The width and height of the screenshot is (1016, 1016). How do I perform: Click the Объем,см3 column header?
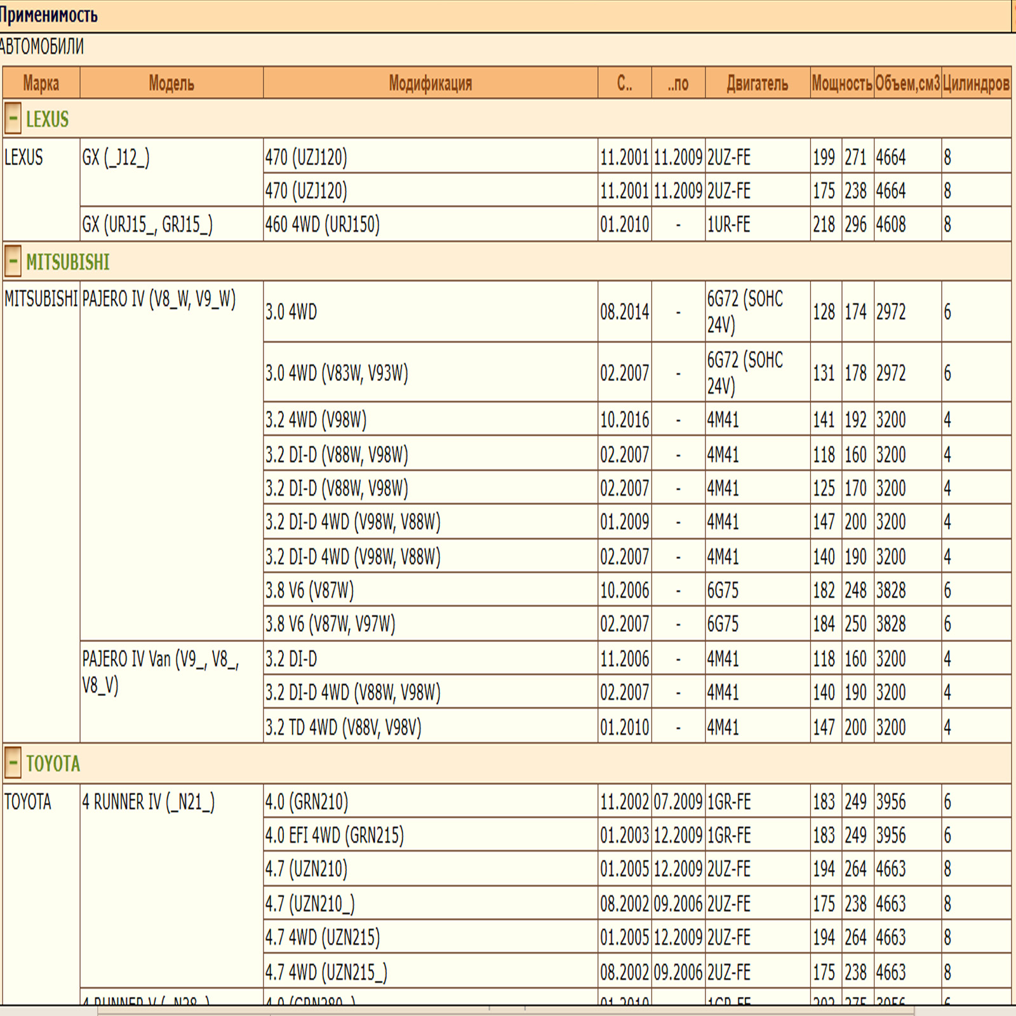[907, 83]
